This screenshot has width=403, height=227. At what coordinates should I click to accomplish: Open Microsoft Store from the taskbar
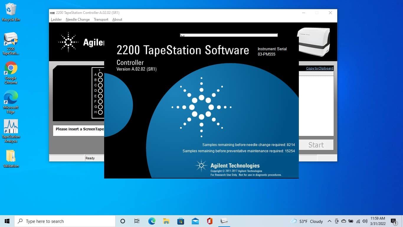coord(181,221)
